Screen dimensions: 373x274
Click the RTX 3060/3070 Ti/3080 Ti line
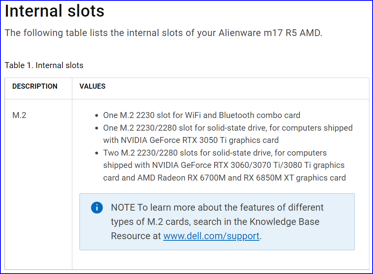point(224,165)
